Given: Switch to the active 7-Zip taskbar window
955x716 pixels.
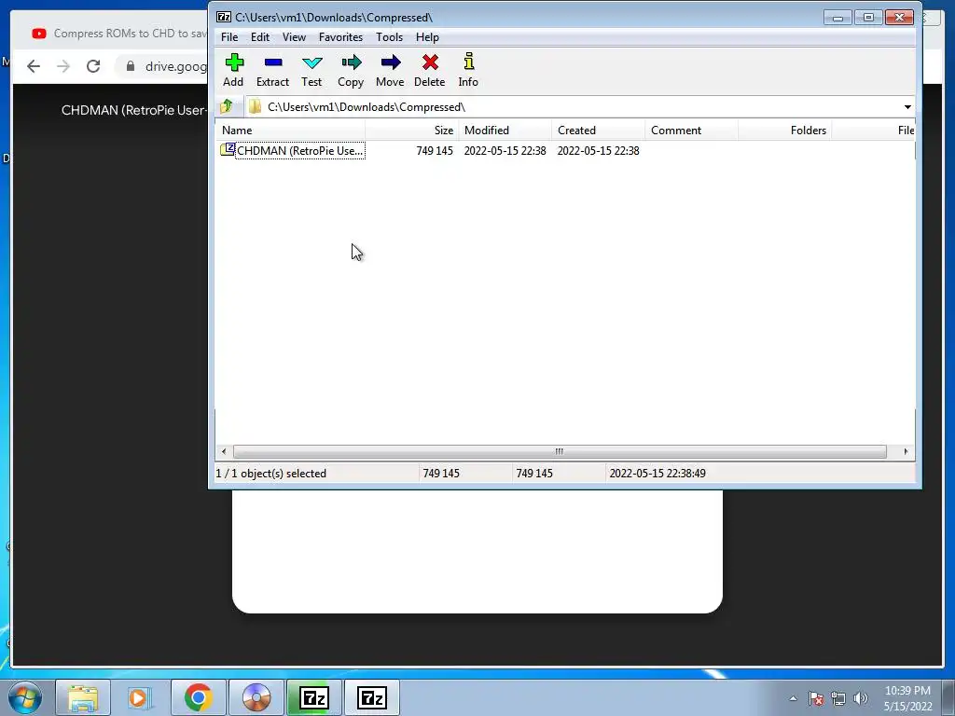Looking at the screenshot, I should [314, 697].
